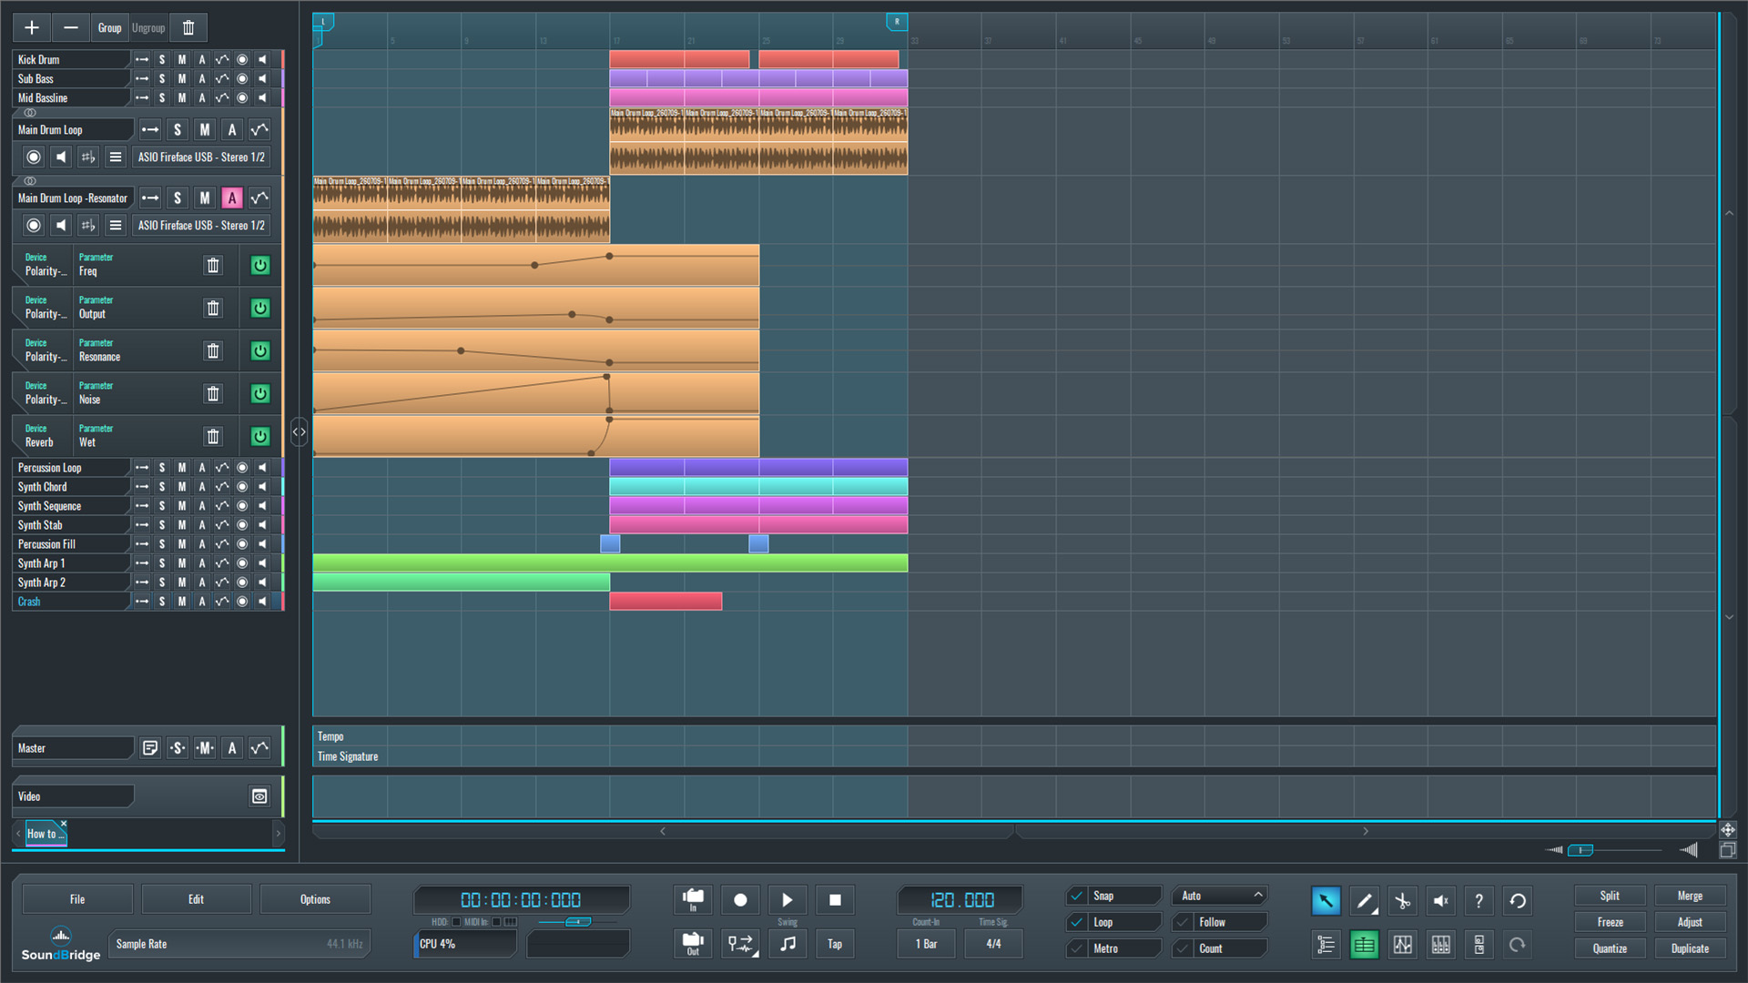This screenshot has height=983, width=1748.
Task: Click the undo arrow icon
Action: tap(1517, 900)
